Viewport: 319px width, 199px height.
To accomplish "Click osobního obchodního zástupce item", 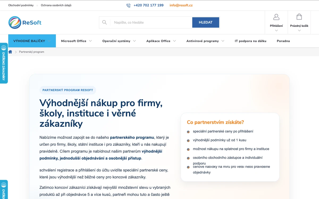I will click(228, 160).
